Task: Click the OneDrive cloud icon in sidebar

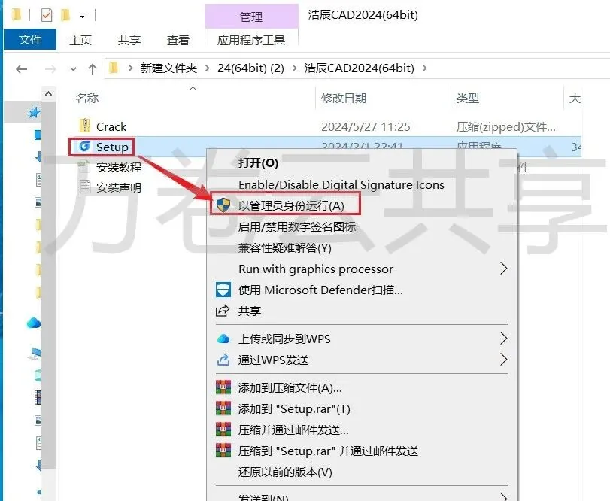Action: pos(34,323)
